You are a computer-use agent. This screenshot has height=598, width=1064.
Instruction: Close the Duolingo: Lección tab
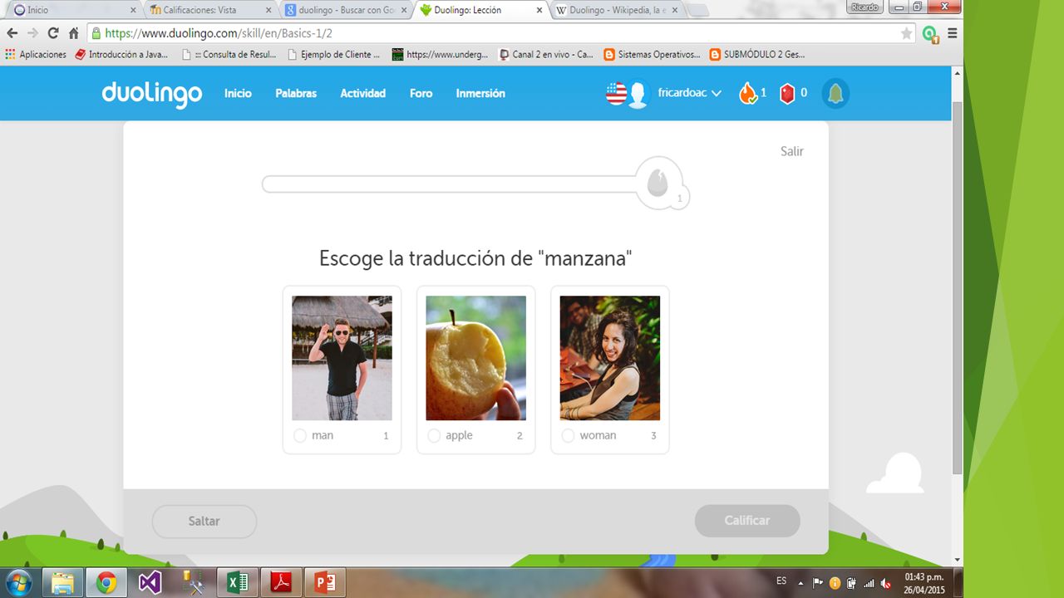539,11
